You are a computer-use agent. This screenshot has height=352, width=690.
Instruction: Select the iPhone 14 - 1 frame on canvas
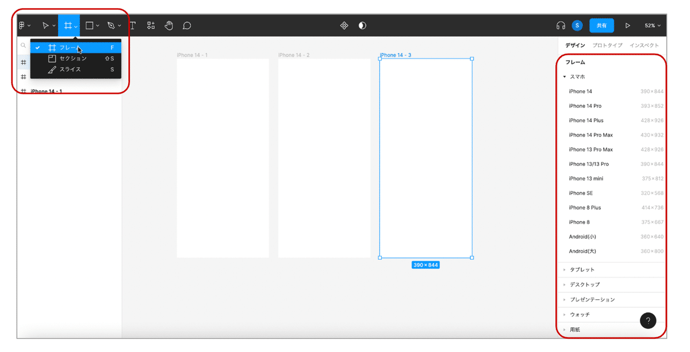point(223,158)
